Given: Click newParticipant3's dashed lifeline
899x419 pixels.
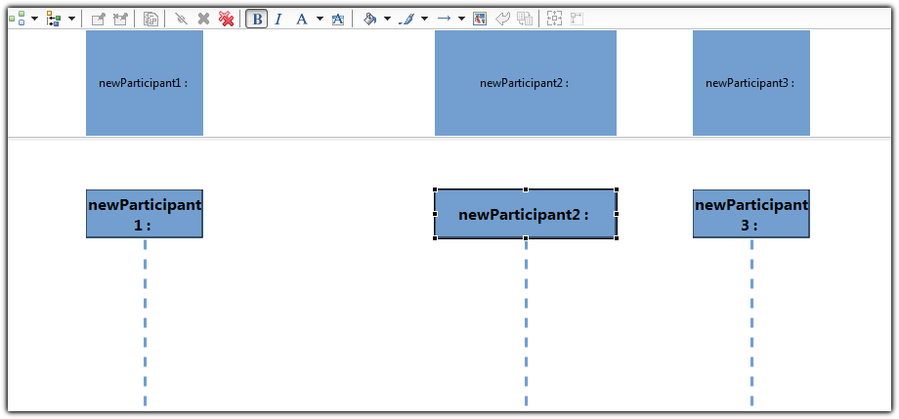Looking at the screenshot, I should click(751, 322).
